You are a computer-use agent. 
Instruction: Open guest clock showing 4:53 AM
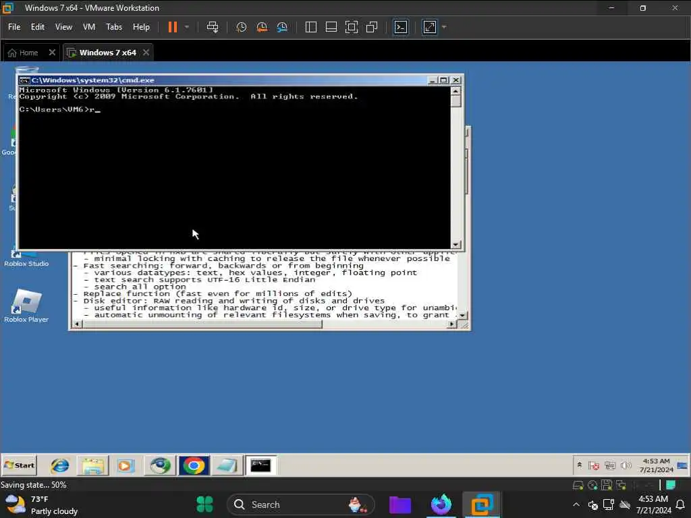[x=656, y=465]
